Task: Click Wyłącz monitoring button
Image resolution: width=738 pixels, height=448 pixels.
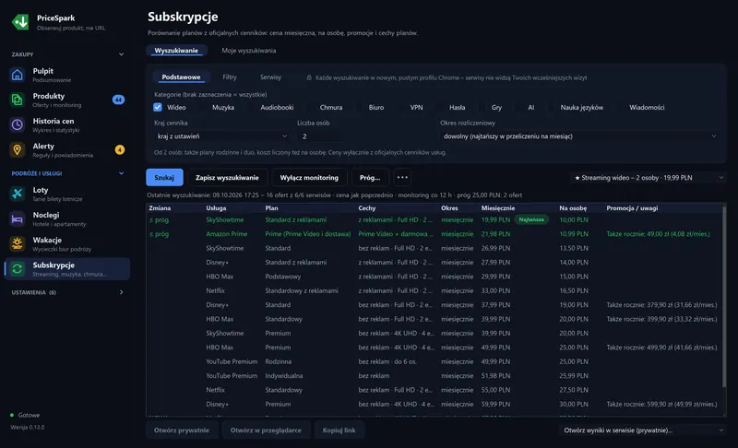Action: [x=309, y=177]
